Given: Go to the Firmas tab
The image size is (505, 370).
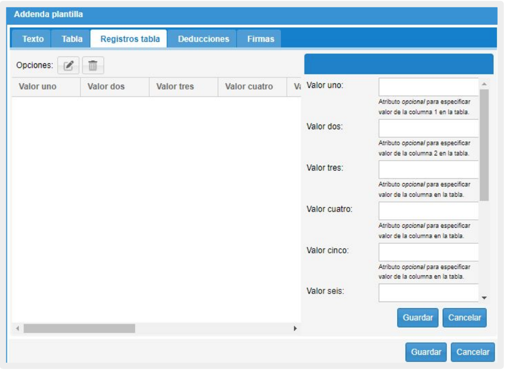Looking at the screenshot, I should pyautogui.click(x=261, y=39).
